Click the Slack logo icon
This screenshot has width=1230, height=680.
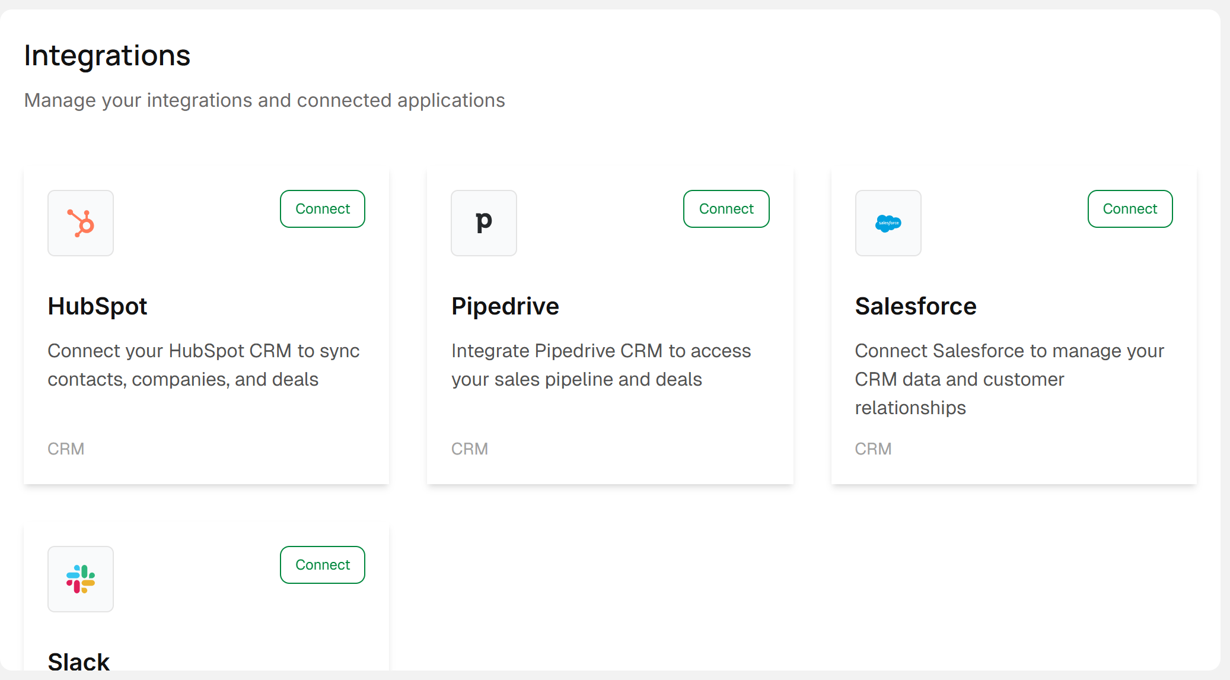click(81, 579)
